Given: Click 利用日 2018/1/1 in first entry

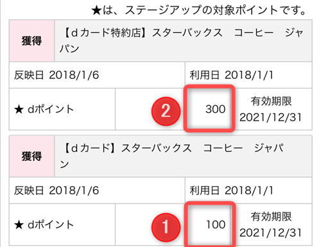Looking at the screenshot, I should pos(232,75).
